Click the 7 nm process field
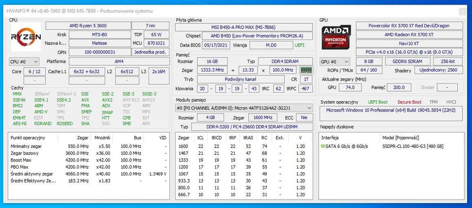Image resolution: width=472 pixels, height=208 pixels. 151,26
